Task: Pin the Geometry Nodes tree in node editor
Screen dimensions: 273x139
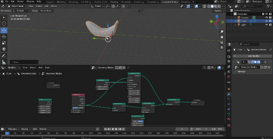Action: point(128,68)
